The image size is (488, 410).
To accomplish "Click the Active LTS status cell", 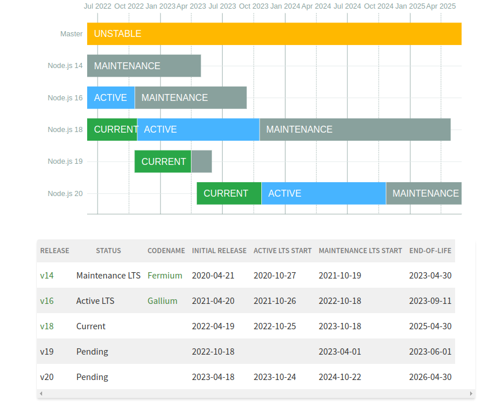I will click(x=95, y=301).
